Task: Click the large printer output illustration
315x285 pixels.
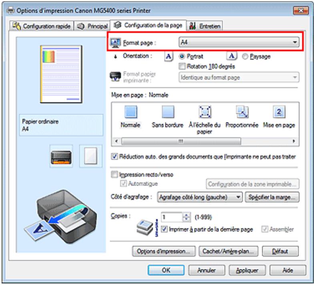Action: tap(61, 217)
